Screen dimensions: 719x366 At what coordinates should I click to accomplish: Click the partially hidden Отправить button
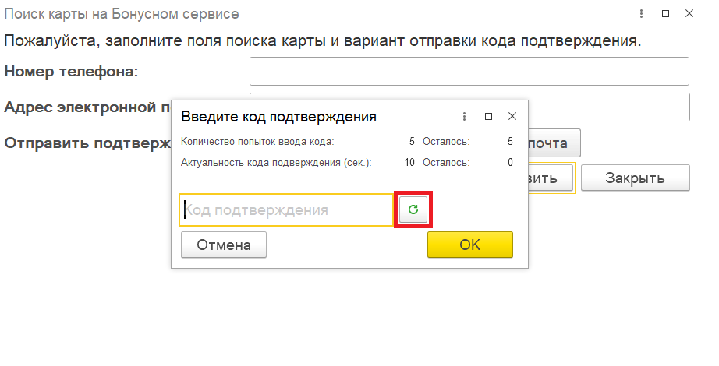tap(551, 178)
